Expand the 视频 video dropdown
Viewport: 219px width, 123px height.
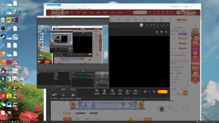click(x=98, y=13)
